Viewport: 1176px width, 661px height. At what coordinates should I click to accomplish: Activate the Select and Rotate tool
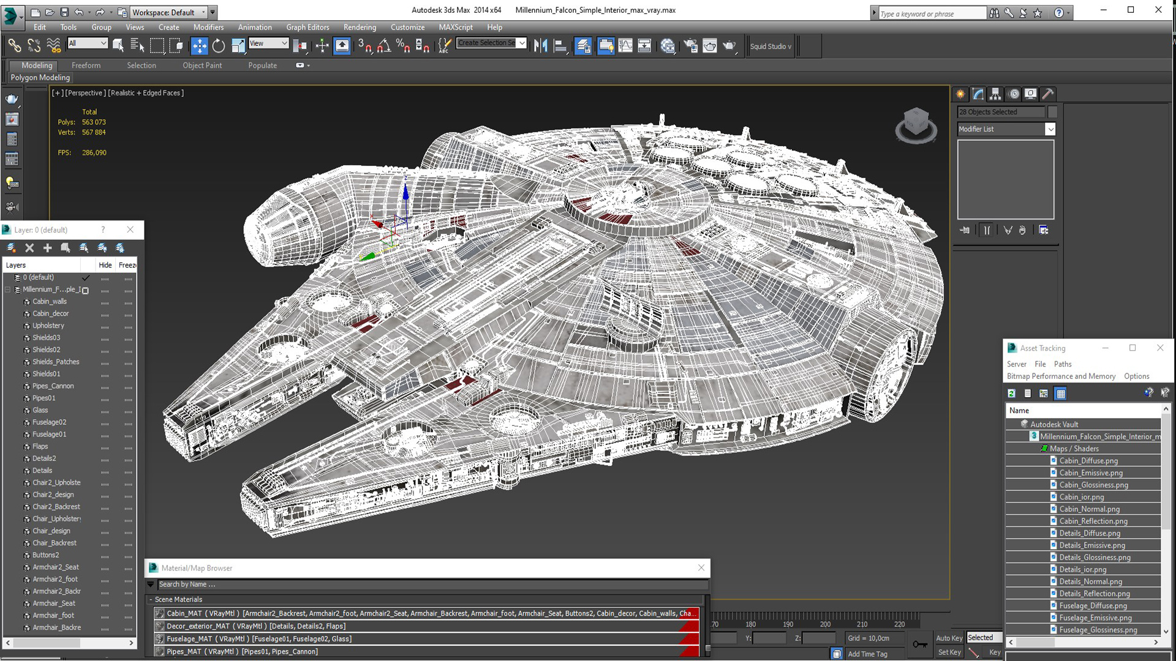pyautogui.click(x=219, y=46)
